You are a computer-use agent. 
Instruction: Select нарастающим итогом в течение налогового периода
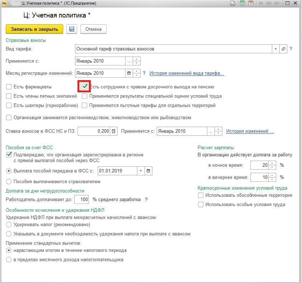pyautogui.click(x=9, y=250)
